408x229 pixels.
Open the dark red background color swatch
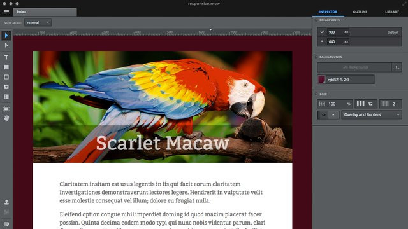[321, 80]
